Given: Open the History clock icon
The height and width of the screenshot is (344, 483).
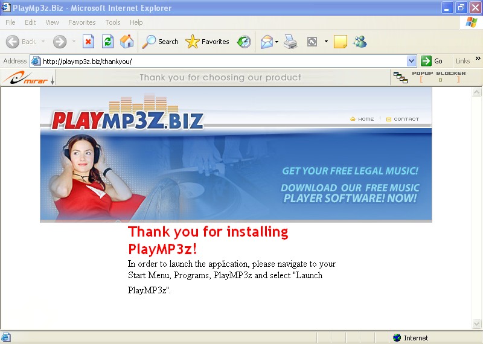Looking at the screenshot, I should [244, 42].
